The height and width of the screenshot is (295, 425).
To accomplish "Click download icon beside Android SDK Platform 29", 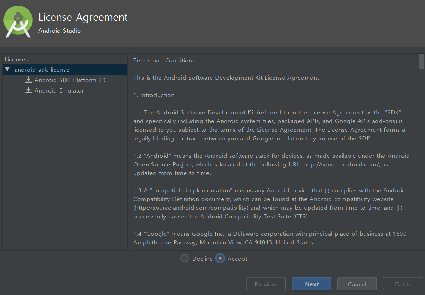I will coord(28,80).
